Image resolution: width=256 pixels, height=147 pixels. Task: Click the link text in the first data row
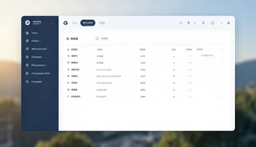pyautogui.click(x=207, y=56)
